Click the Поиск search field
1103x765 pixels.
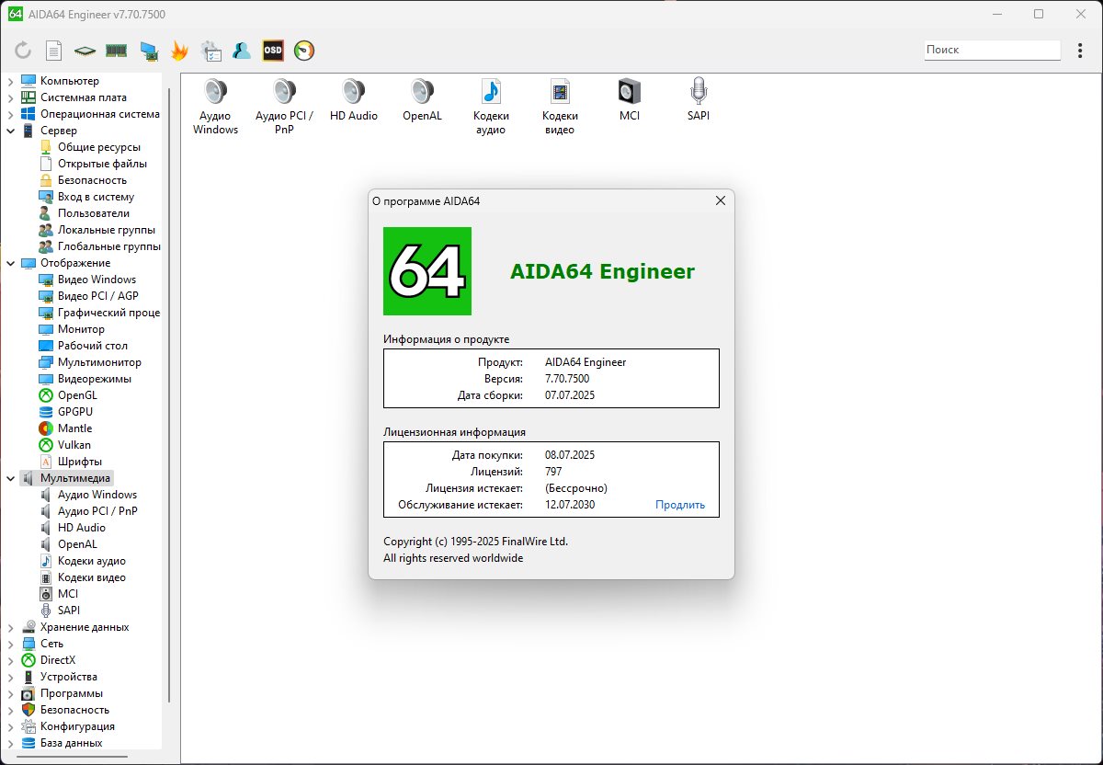click(x=992, y=50)
